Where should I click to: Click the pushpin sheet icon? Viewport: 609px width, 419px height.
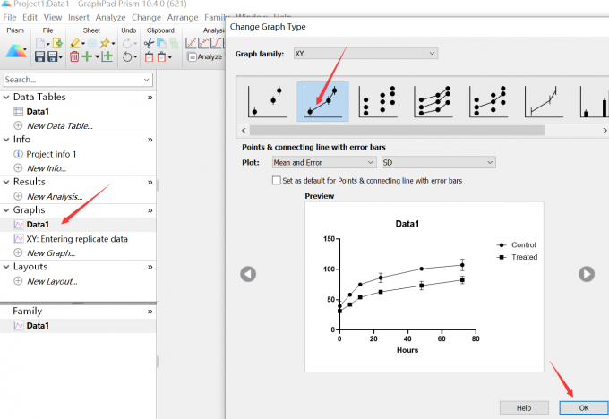pos(105,43)
